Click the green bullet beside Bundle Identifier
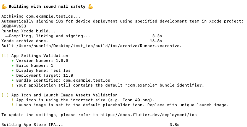The height and width of the screenshot is (127, 247). pos(13,80)
